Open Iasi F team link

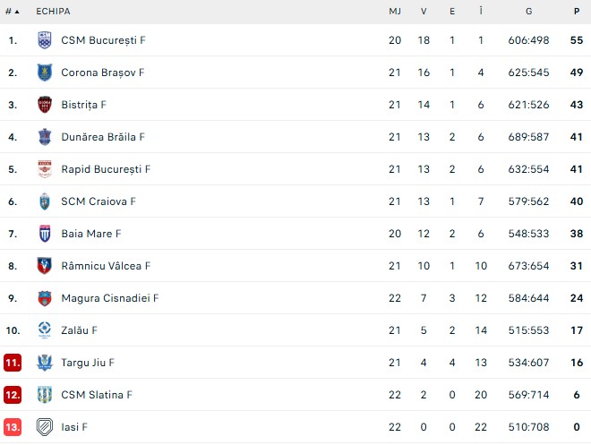coord(74,427)
